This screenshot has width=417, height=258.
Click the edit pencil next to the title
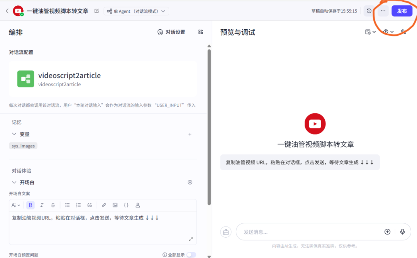pos(96,11)
